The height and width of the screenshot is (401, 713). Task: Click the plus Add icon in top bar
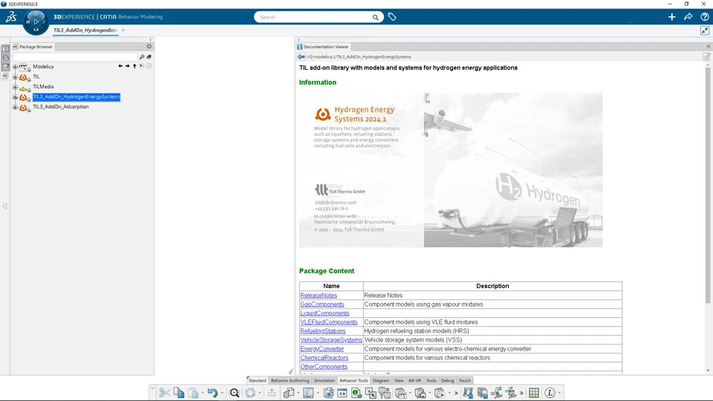click(671, 17)
